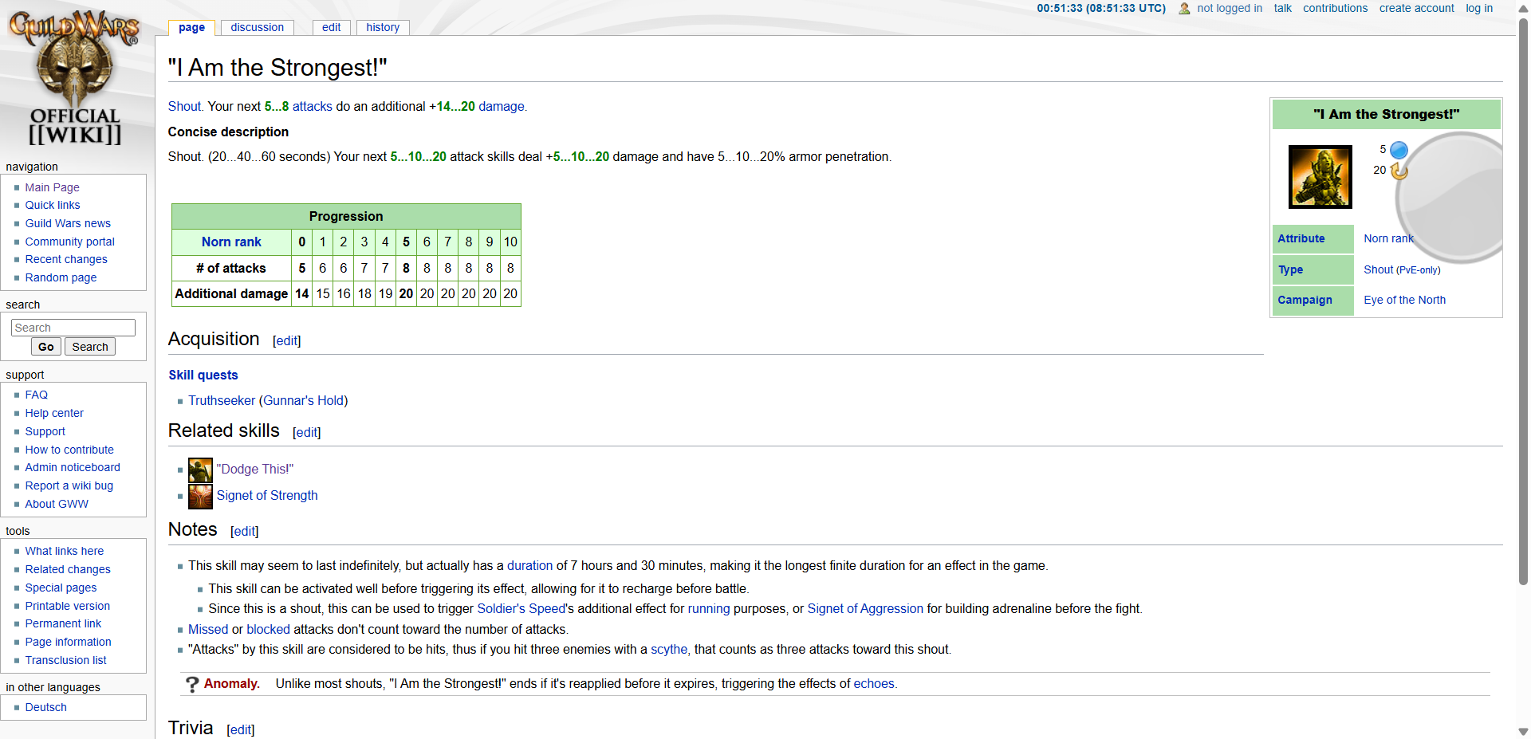
Task: Open Signet of Aggression link
Action: point(865,608)
